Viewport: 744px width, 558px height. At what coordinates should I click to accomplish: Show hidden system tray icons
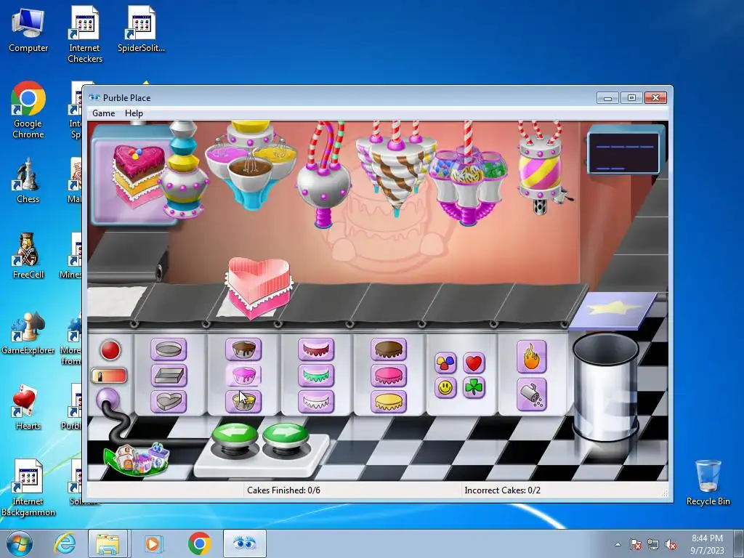[618, 544]
